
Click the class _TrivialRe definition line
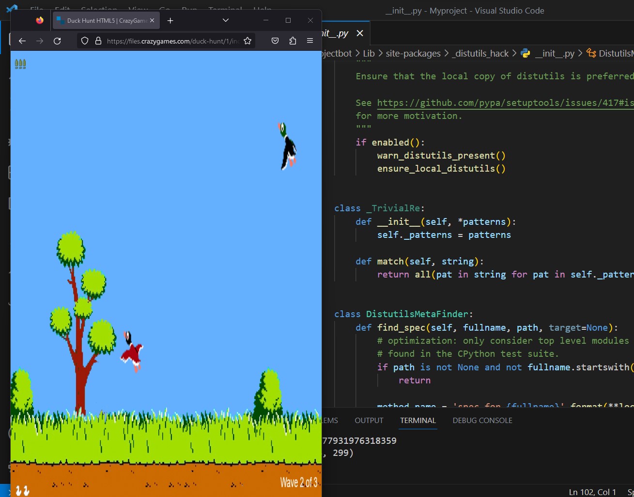click(x=379, y=208)
